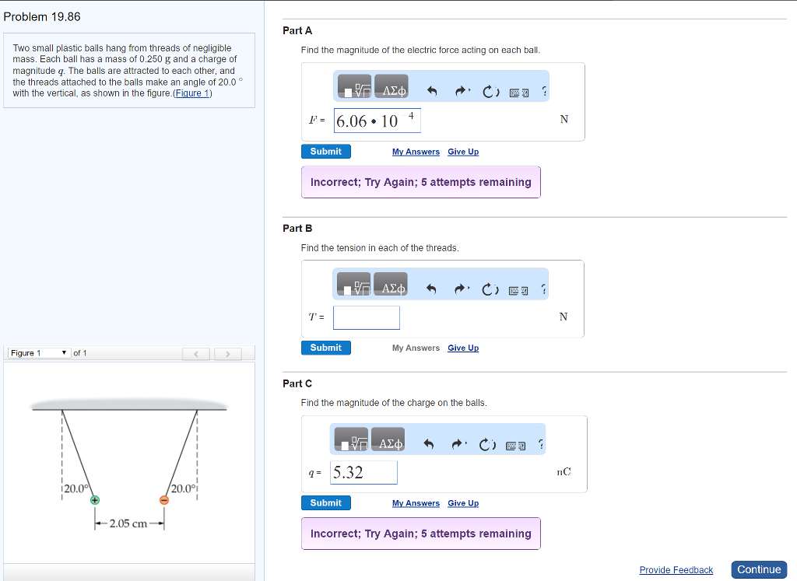Open Greek symbols palette in Part A

pyautogui.click(x=392, y=90)
